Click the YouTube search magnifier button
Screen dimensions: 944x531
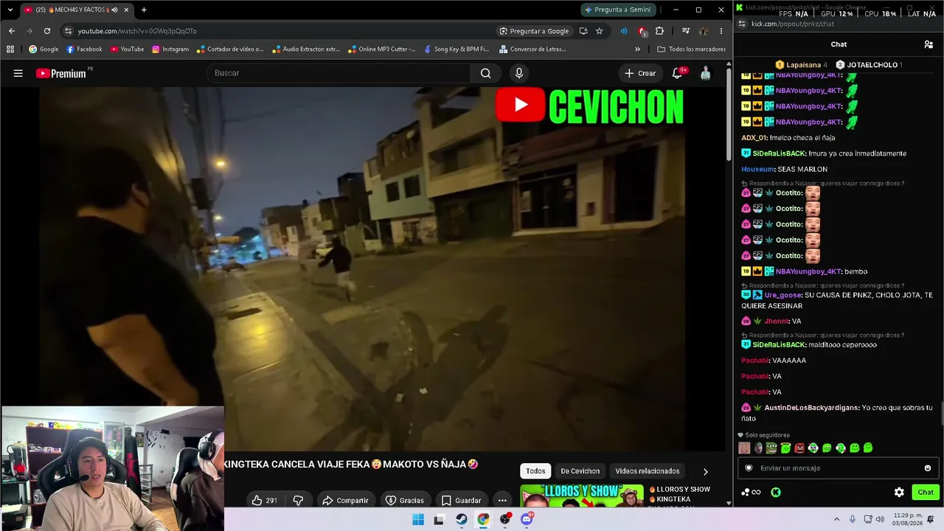(485, 73)
